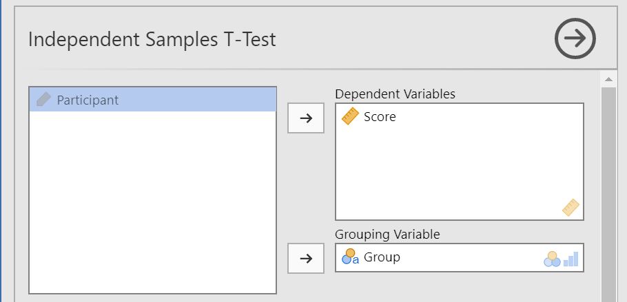Select the Group variable
Screen dimensions: 627x302
point(382,257)
